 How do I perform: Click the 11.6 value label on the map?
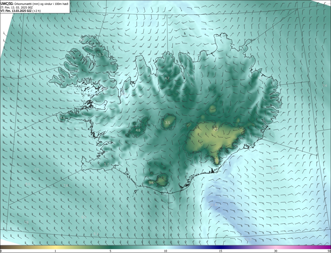click(x=213, y=205)
